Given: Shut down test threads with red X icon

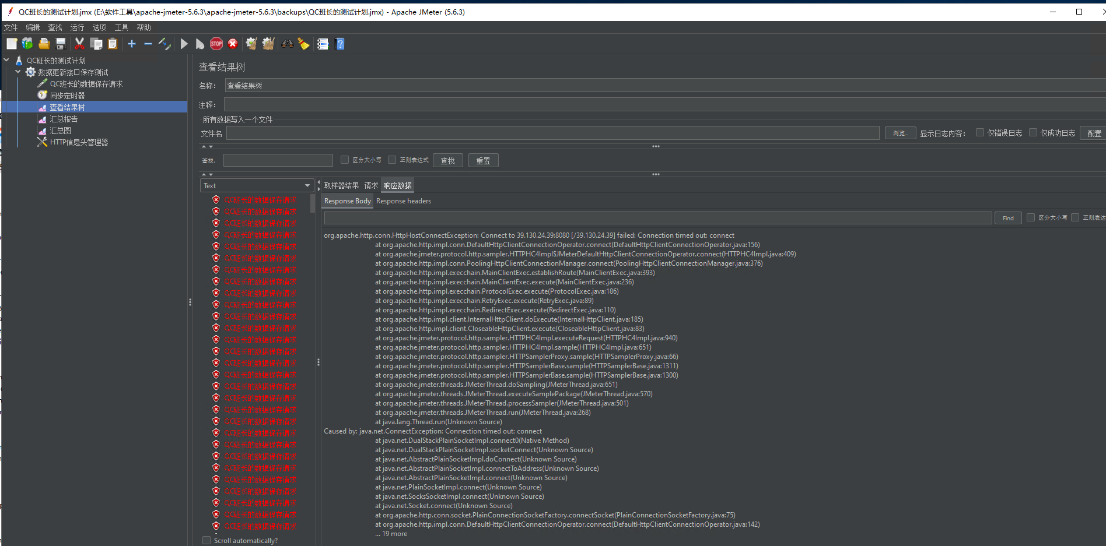Looking at the screenshot, I should click(x=233, y=44).
